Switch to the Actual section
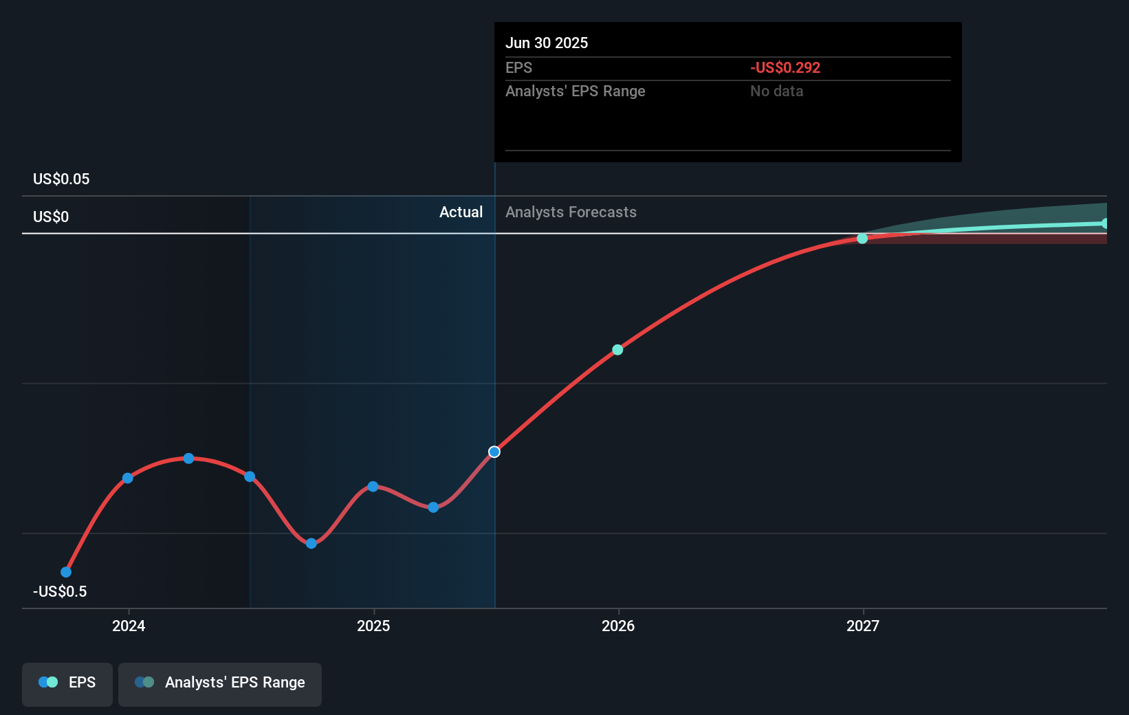1129x715 pixels. point(461,212)
